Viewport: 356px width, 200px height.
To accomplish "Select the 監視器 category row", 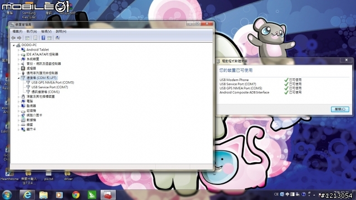I will (31, 106).
